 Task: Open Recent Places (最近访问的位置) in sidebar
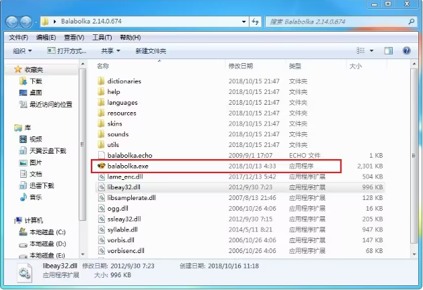[x=46, y=104]
